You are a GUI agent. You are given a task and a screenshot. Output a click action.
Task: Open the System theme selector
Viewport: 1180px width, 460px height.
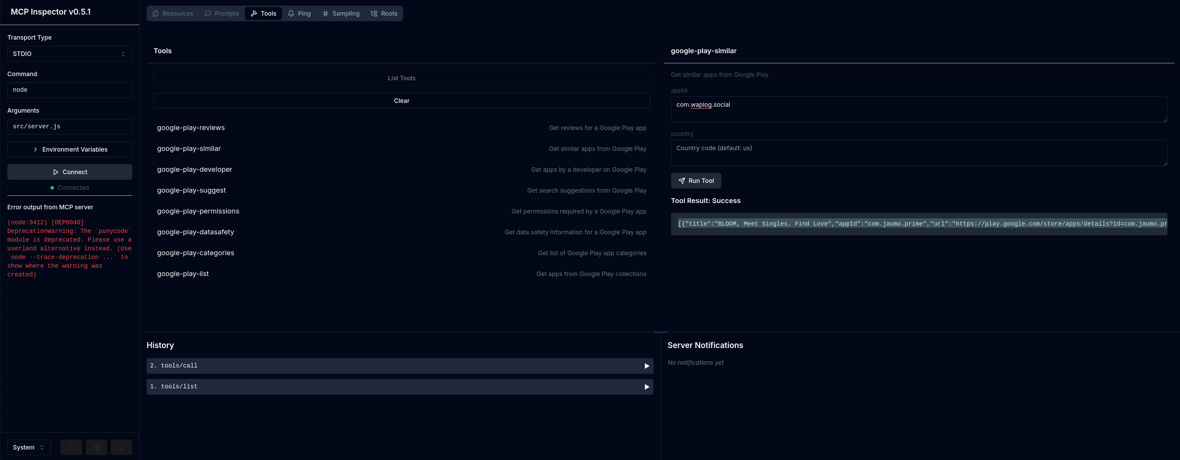click(x=29, y=447)
